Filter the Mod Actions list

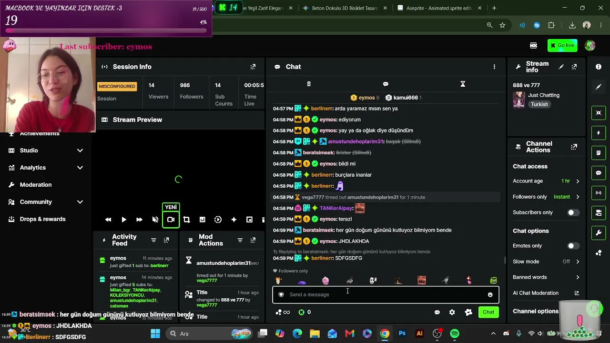click(x=240, y=240)
